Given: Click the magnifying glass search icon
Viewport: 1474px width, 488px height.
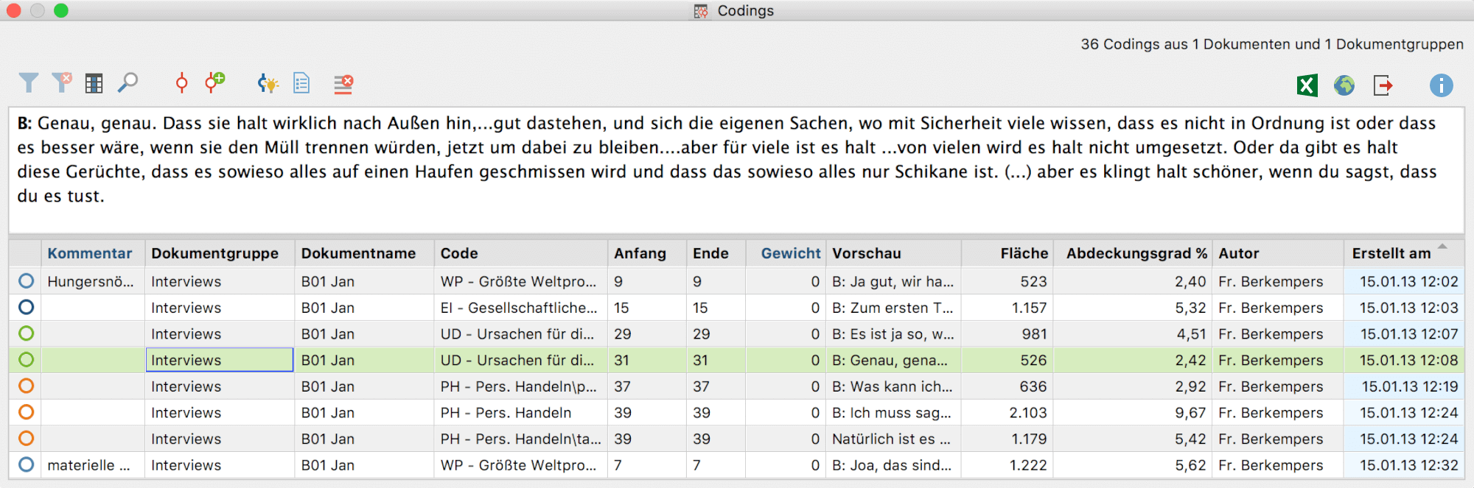Looking at the screenshot, I should coord(128,82).
